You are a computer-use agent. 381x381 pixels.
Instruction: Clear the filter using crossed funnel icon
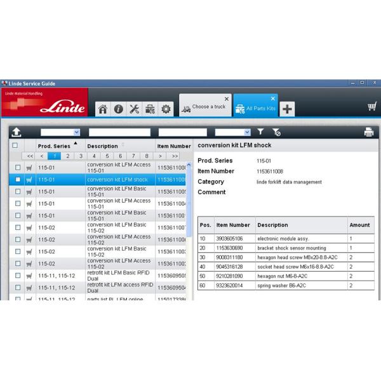(276, 132)
